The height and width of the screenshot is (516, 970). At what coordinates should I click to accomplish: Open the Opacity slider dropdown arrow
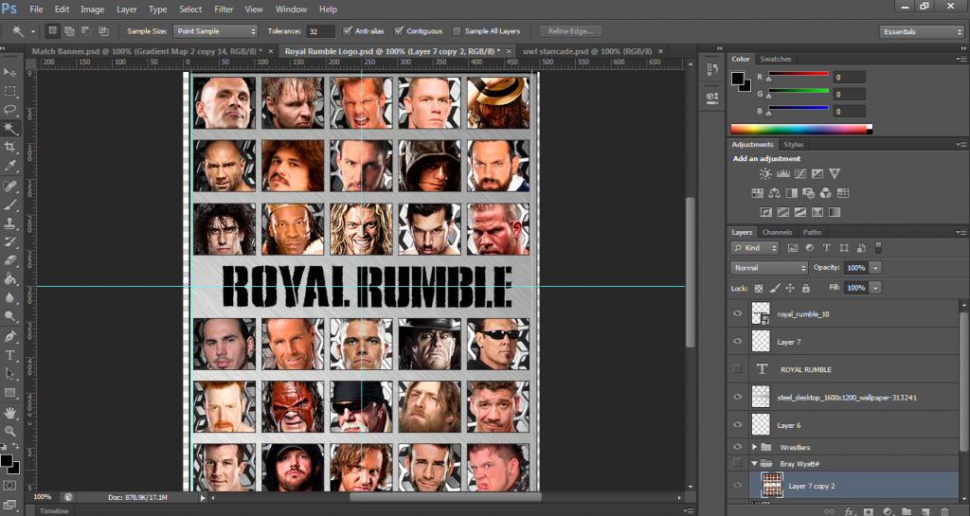(875, 268)
